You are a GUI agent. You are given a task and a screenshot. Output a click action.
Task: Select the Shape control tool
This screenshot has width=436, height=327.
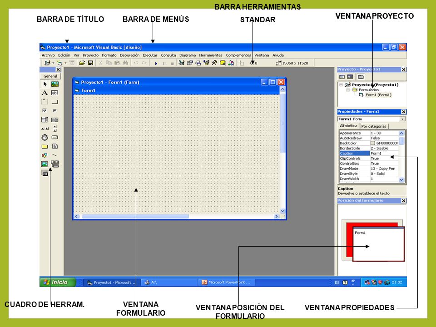(45, 155)
